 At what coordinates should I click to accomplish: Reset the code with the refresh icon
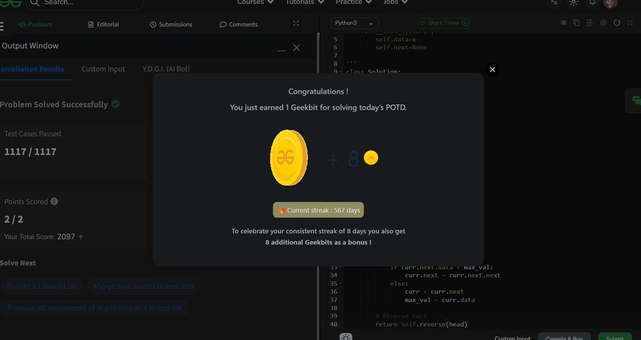(x=617, y=23)
